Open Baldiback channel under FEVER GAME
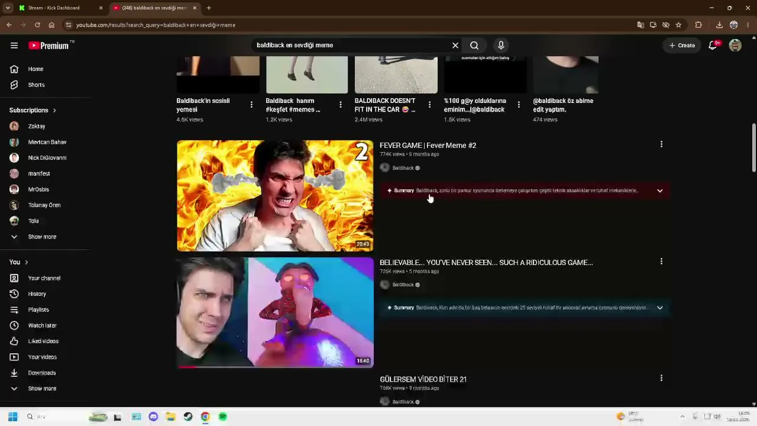757x426 pixels. (403, 168)
